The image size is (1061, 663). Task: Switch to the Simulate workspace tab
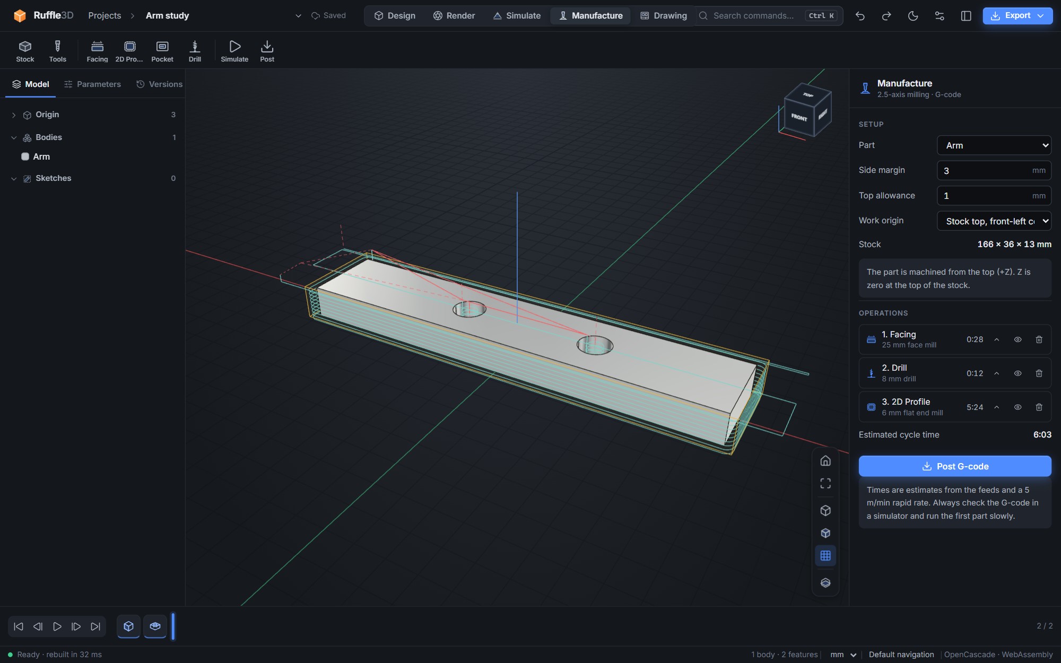[x=517, y=16]
